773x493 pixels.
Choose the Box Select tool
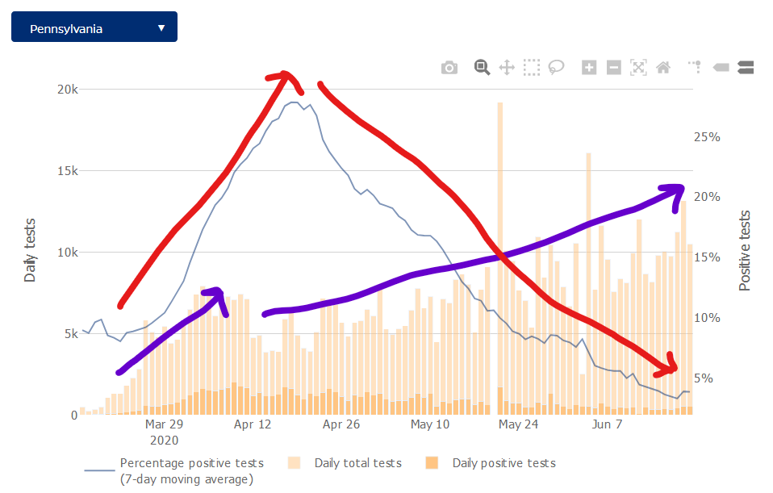pyautogui.click(x=531, y=68)
